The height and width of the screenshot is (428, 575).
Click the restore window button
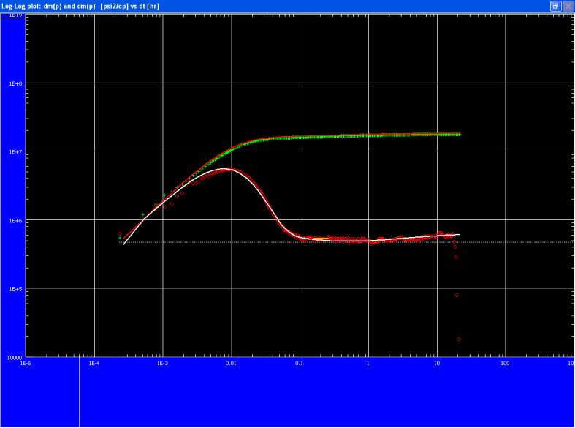coord(555,6)
